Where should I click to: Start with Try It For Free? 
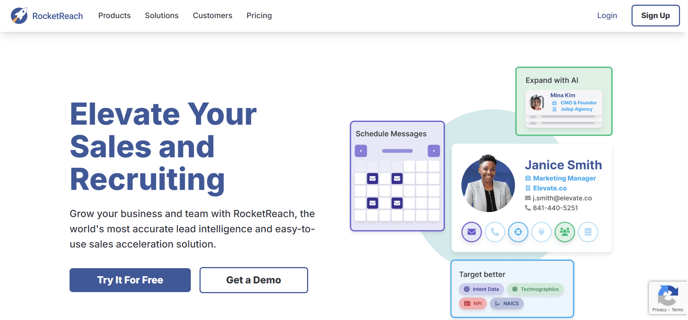tap(130, 280)
